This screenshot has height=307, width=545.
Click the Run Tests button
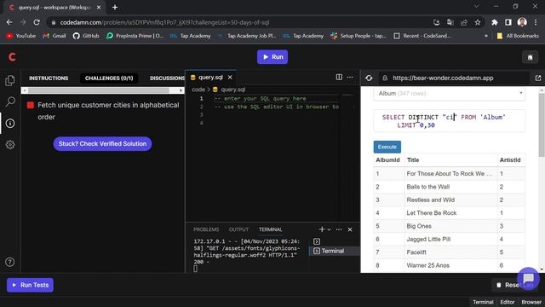[x=31, y=285]
